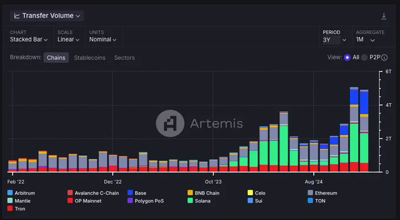Click the 6T axis value
Viewport: 400px width, 220px height.
click(388, 71)
